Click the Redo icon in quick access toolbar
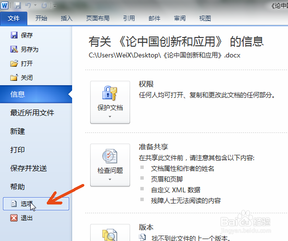Viewport: 288px width, 241px height. (44, 6)
